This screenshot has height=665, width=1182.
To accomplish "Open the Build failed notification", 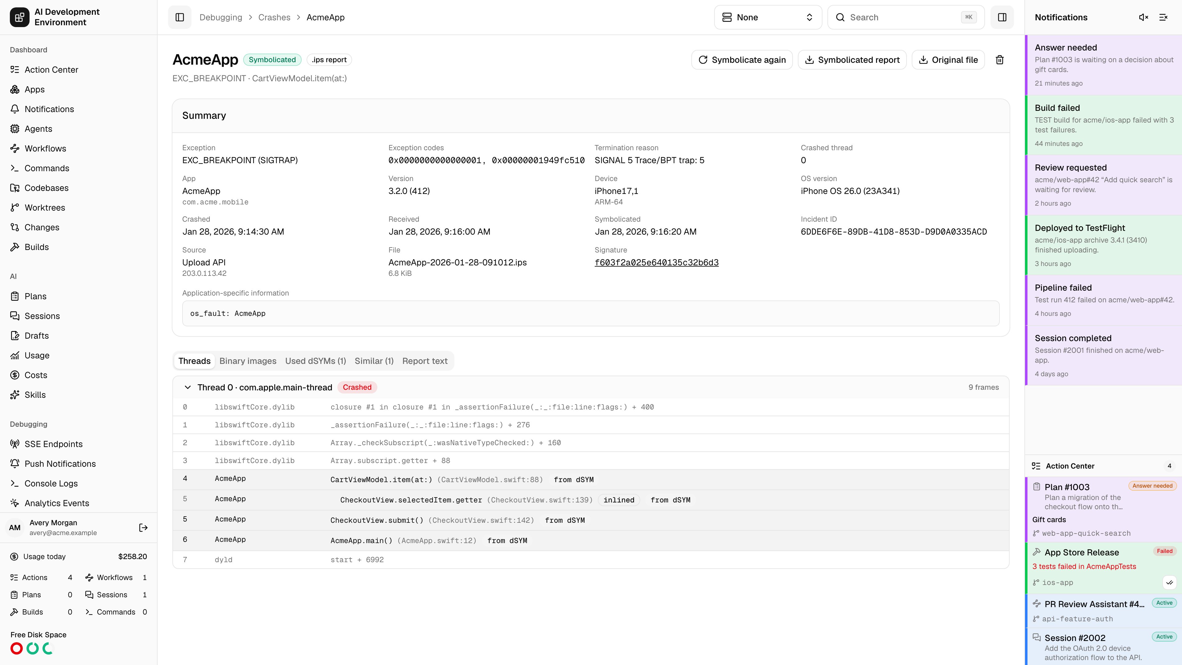I will click(x=1104, y=125).
